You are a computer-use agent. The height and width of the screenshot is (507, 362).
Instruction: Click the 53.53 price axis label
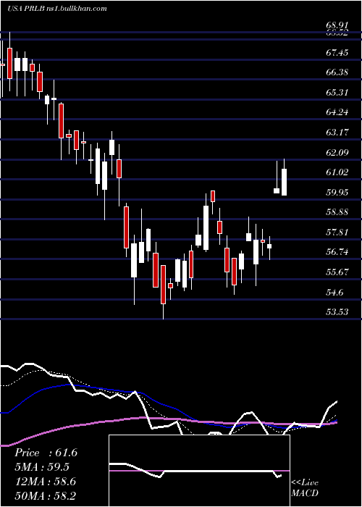[x=338, y=312]
